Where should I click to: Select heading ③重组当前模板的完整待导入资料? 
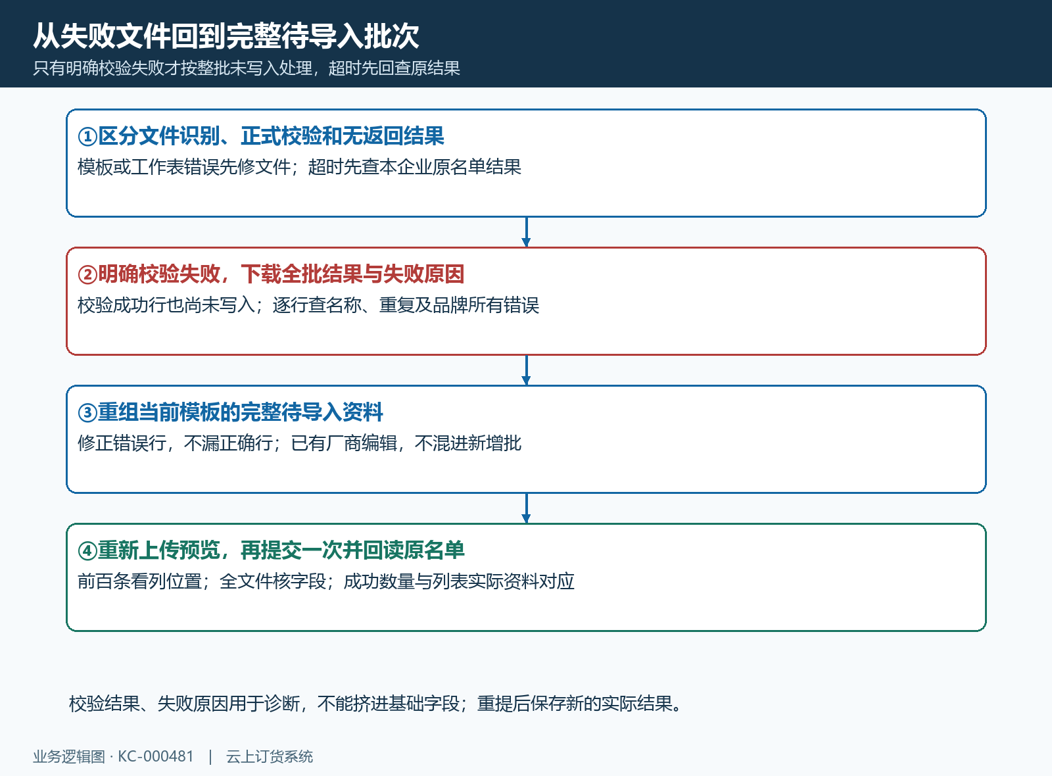(230, 412)
